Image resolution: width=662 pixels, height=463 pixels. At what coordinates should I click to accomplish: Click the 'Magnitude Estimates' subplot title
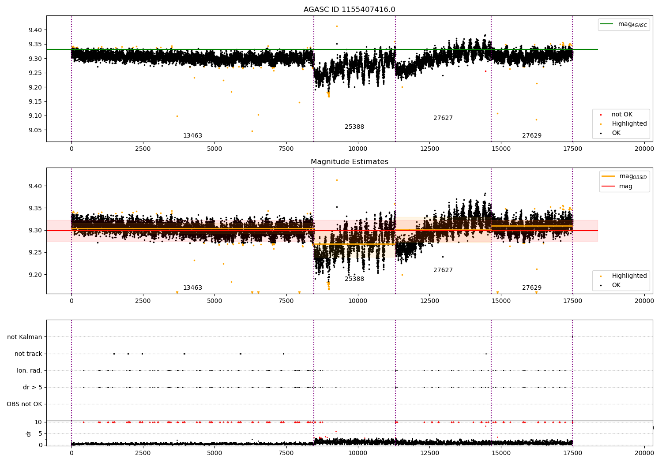(x=349, y=162)
